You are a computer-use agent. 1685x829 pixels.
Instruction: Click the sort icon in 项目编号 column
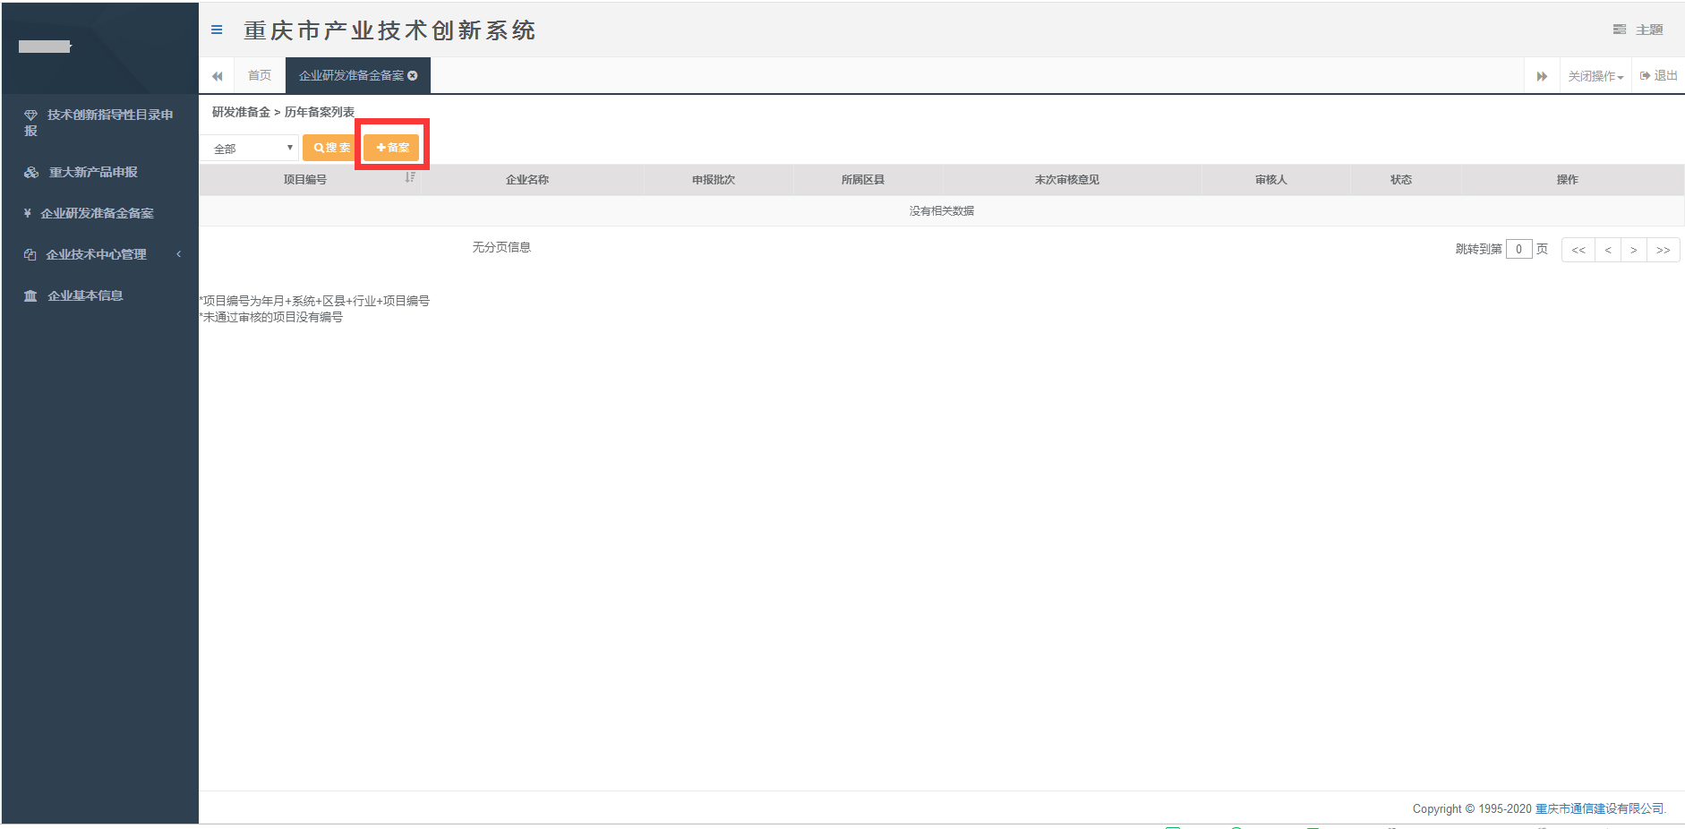(x=410, y=178)
